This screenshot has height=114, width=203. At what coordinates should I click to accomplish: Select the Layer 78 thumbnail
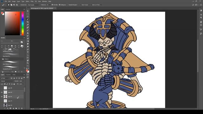5,105
